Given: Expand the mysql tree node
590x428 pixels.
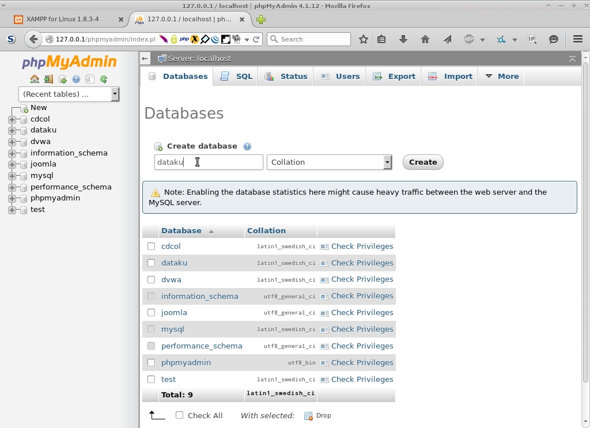Looking at the screenshot, I should coord(12,176).
